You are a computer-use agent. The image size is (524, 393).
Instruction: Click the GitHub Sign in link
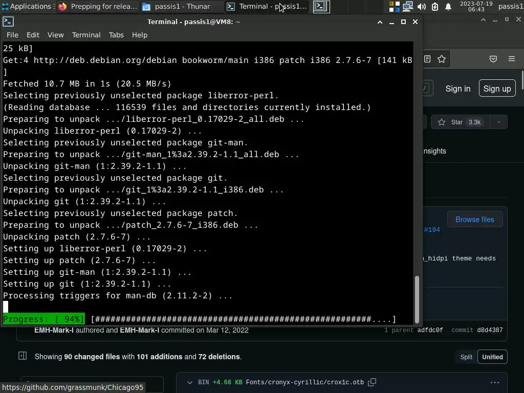(458, 89)
